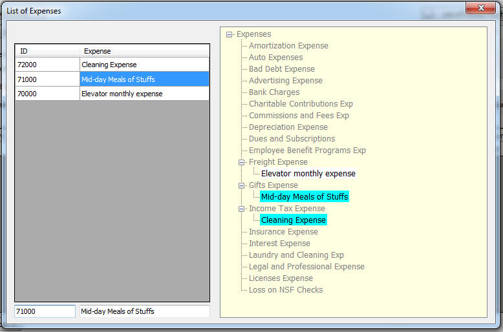
Task: Close the List of Expenses window
Action: click(480, 8)
